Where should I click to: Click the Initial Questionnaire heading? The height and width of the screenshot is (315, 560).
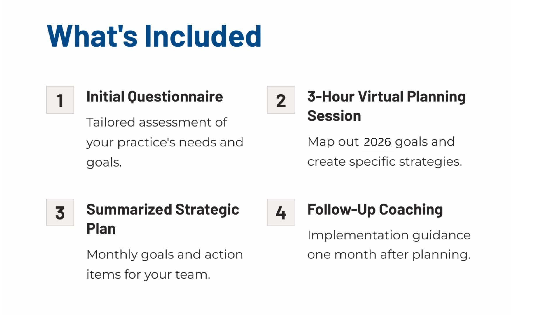[x=155, y=97]
